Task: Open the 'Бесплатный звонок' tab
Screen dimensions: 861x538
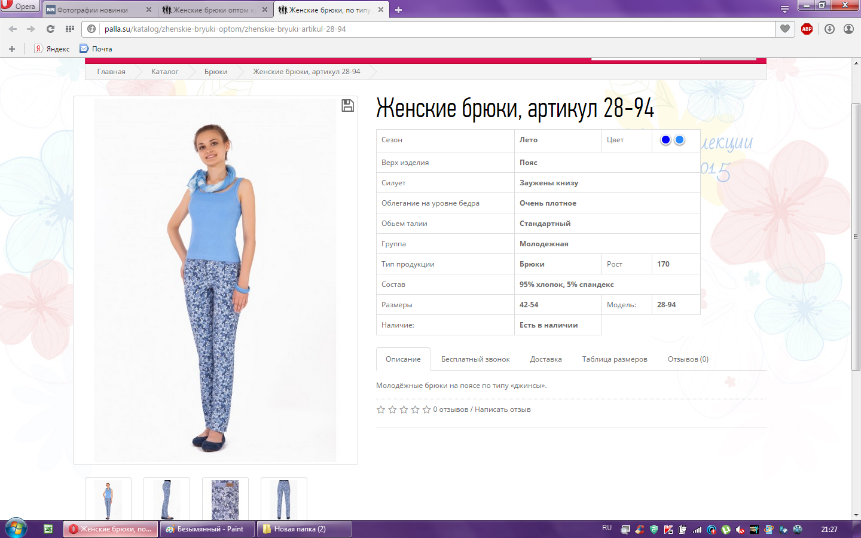Action: [x=475, y=359]
